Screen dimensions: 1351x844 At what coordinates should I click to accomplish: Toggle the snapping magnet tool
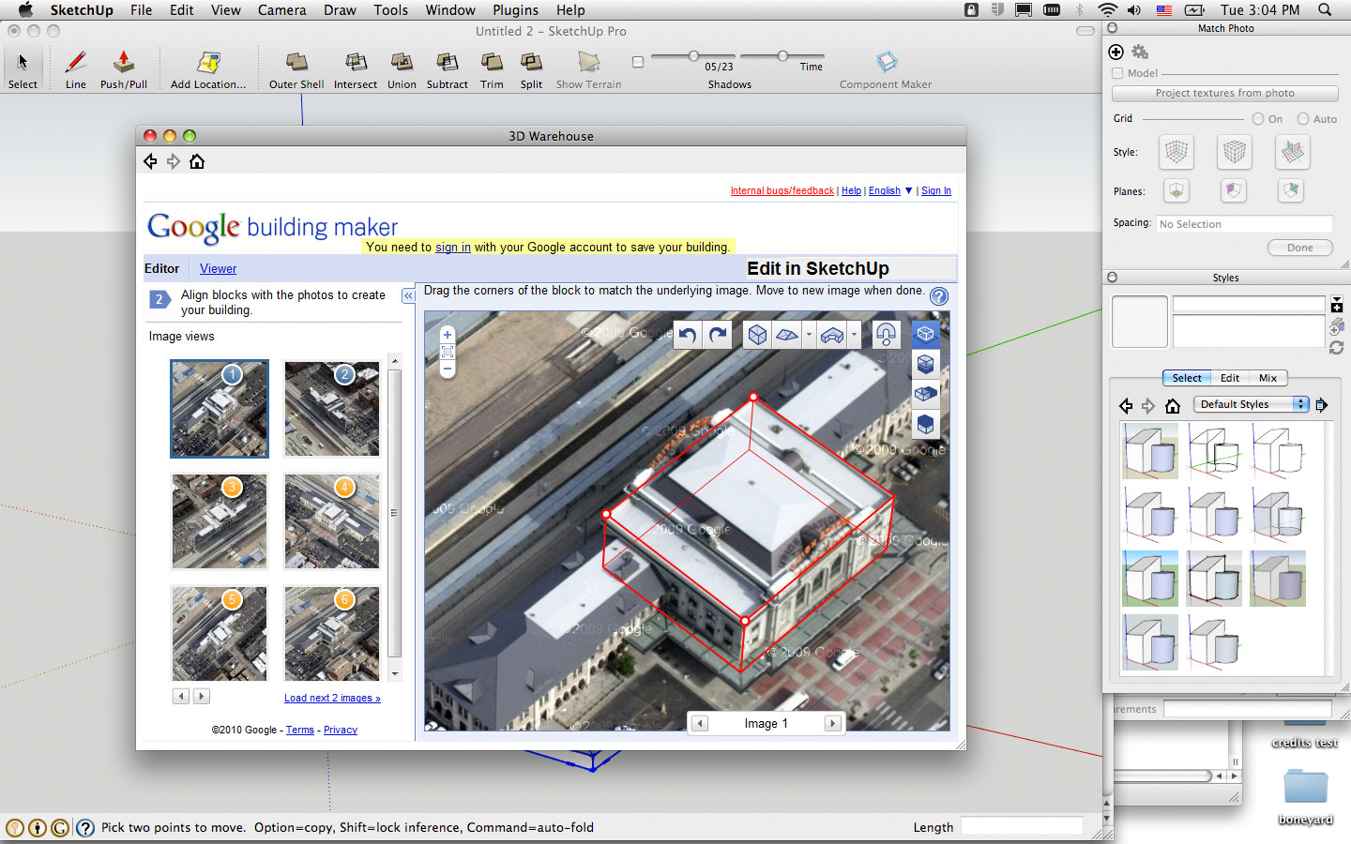pyautogui.click(x=886, y=335)
